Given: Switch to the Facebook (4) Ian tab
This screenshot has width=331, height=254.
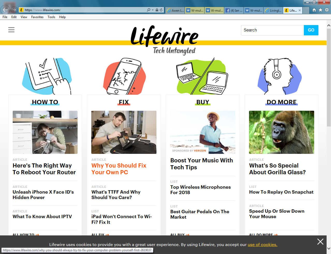Looking at the screenshot, I should point(234,11).
